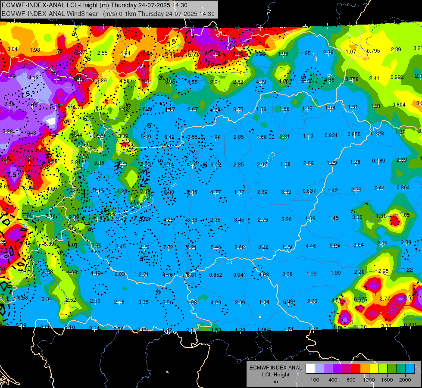Click the blue legend color swatch

(x=410, y=369)
